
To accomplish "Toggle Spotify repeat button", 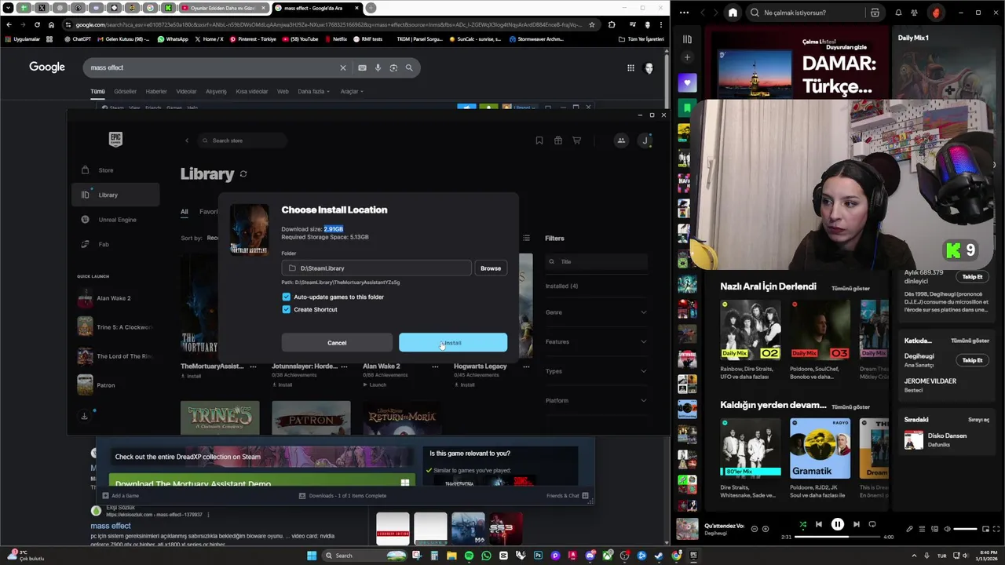I will pyautogui.click(x=872, y=524).
